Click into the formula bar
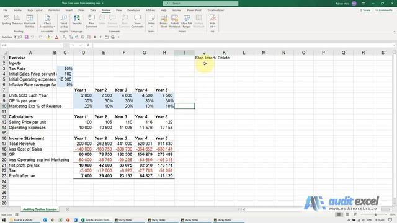 point(243,45)
